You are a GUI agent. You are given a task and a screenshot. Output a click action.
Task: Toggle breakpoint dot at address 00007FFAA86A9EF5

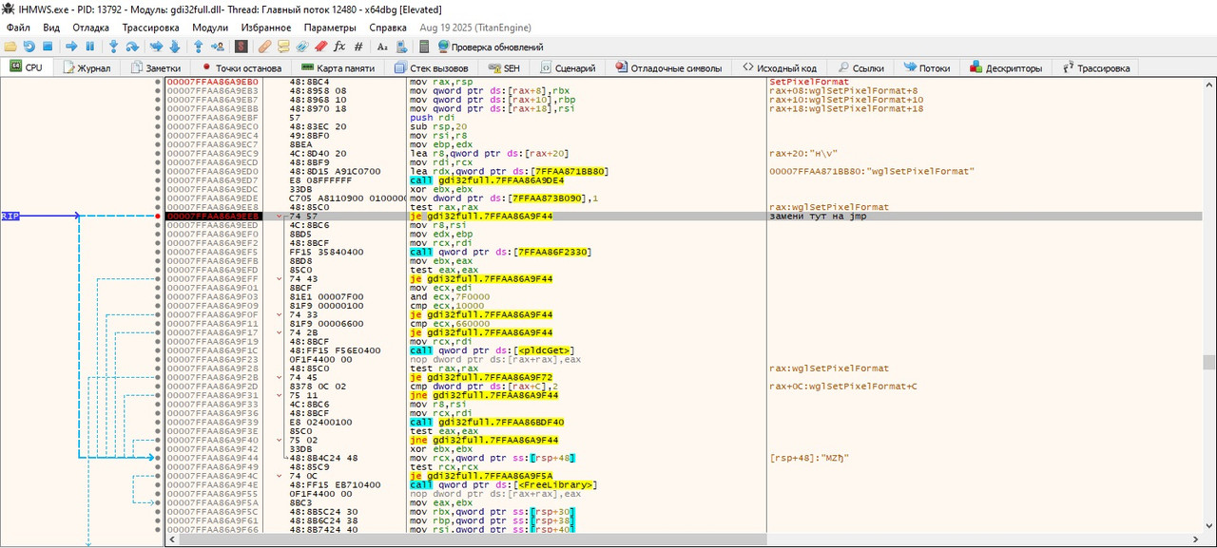click(x=158, y=252)
